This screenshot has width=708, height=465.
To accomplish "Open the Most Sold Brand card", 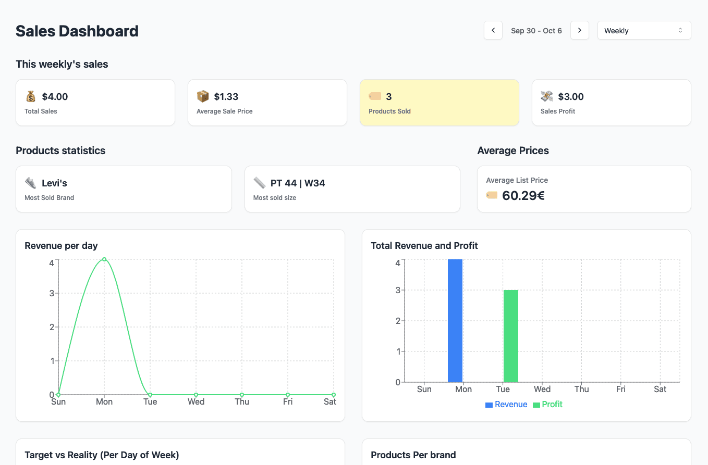I will point(124,189).
